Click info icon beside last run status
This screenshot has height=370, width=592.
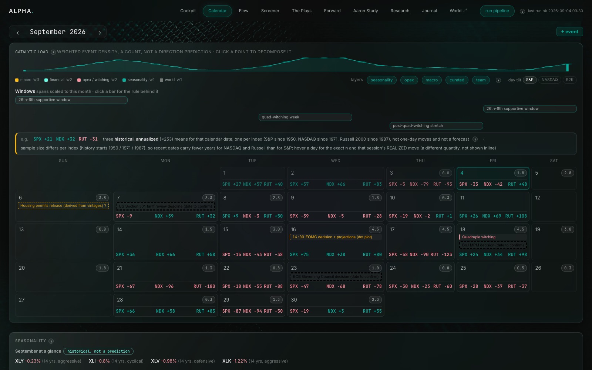coord(522,11)
